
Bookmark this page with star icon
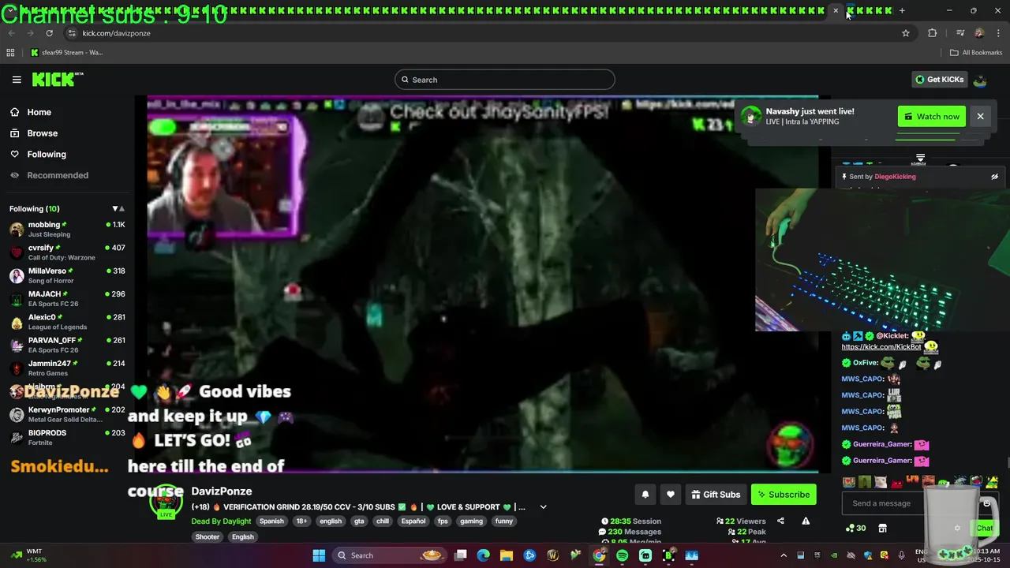point(906,33)
